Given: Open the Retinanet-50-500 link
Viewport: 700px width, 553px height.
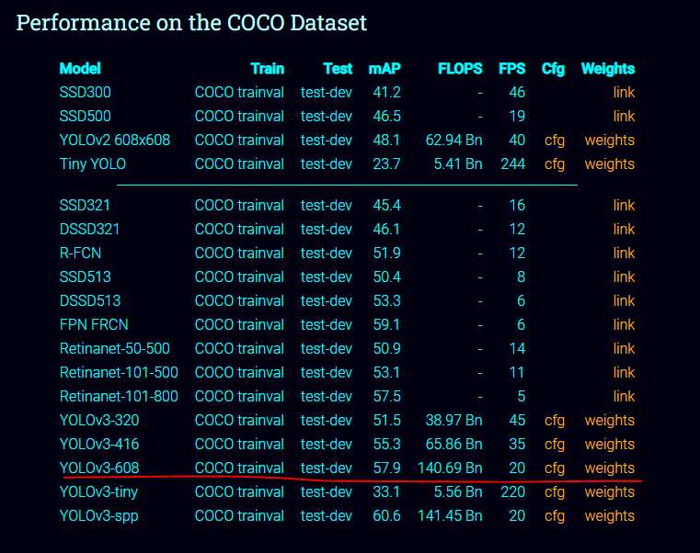Looking at the screenshot, I should [624, 349].
